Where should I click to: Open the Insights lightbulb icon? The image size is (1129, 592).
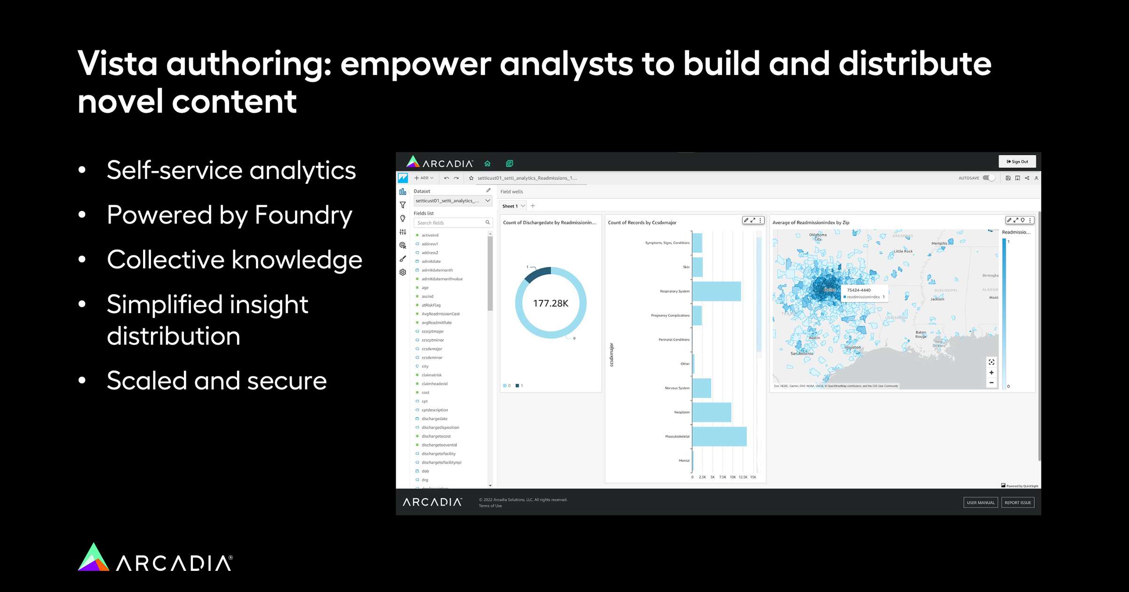click(403, 218)
